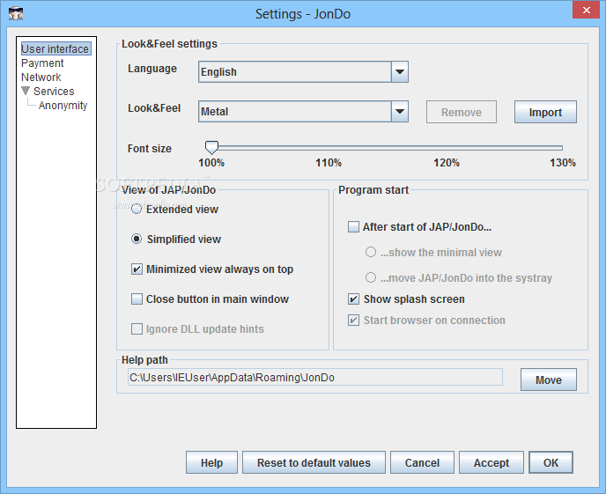This screenshot has width=606, height=494.
Task: Click Accept to apply settings
Action: 491,462
